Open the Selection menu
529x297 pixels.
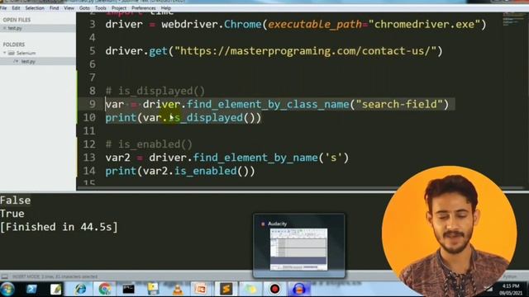click(x=35, y=7)
